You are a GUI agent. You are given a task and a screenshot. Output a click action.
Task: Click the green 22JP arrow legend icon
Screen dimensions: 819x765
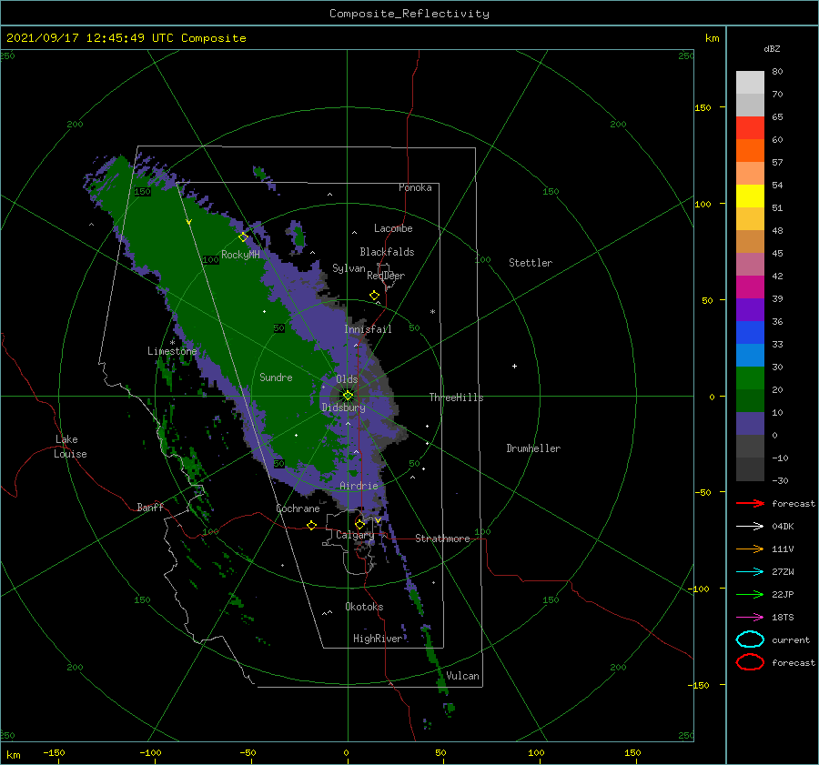tap(750, 594)
